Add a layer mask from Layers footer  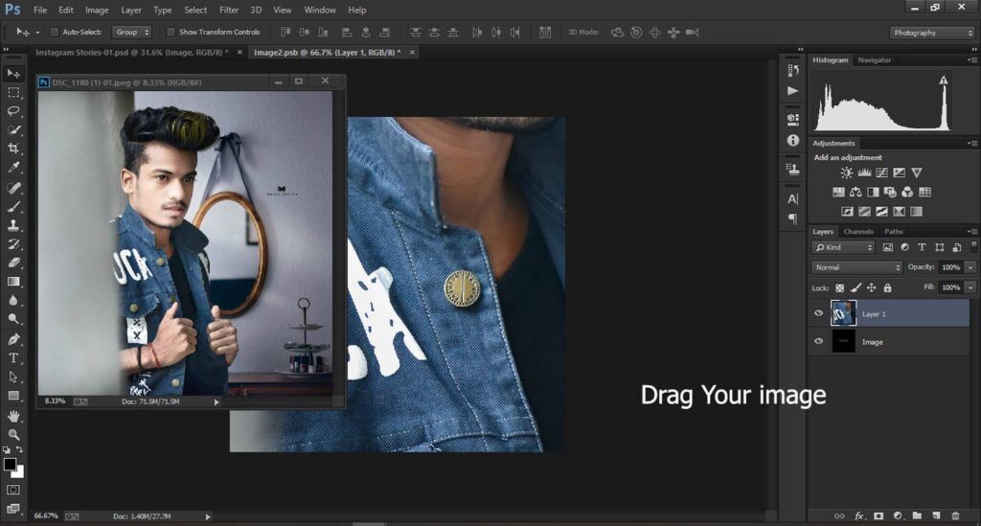click(x=878, y=516)
